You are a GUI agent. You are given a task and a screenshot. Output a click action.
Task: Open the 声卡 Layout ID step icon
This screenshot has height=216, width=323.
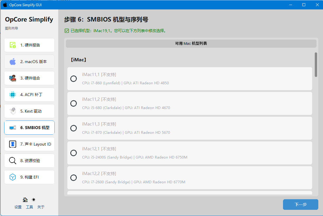coord(13,144)
